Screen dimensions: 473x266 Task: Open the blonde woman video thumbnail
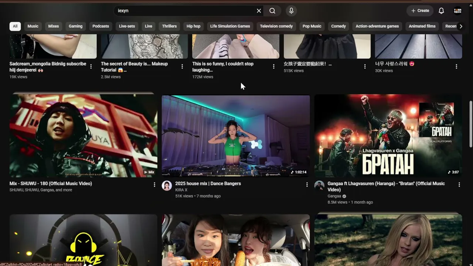(x=388, y=240)
